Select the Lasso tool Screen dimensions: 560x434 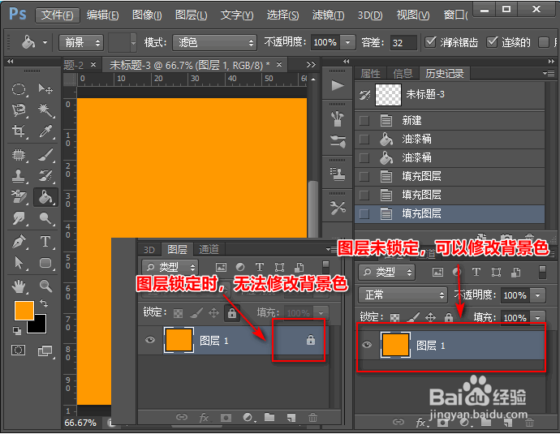(x=19, y=110)
